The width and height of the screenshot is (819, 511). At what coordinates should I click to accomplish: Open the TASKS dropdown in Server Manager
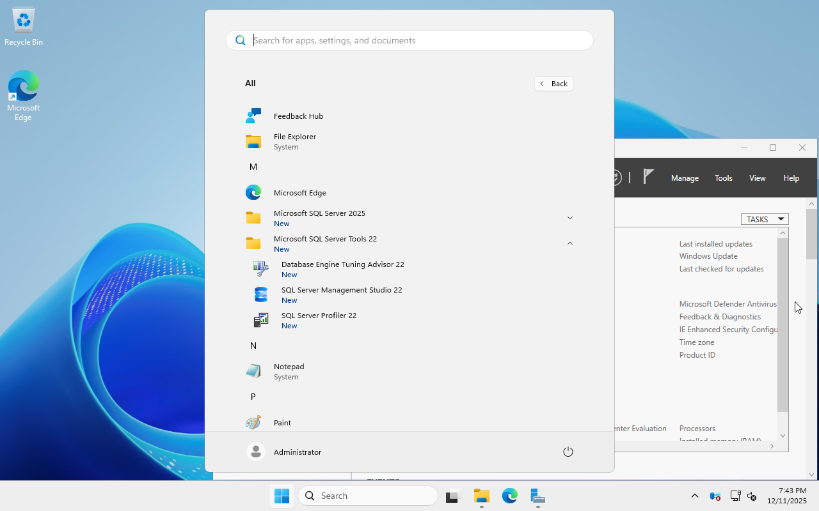pyautogui.click(x=764, y=218)
